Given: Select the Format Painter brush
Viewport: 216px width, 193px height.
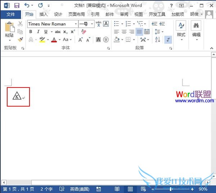Looking at the screenshot, I should (21, 40).
